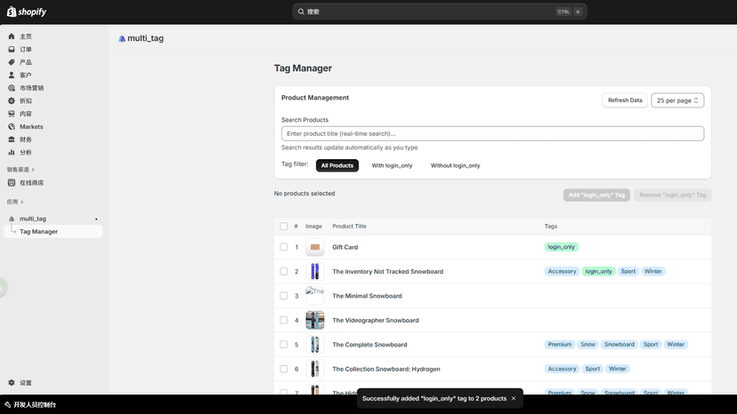Open the orders inbox icon
Screen dimensions: 737x414
12,49
